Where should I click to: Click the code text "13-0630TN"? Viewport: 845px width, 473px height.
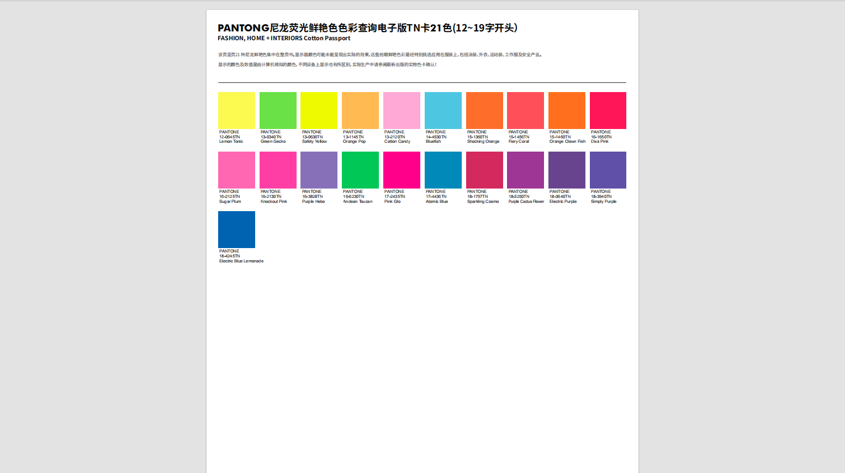[312, 137]
